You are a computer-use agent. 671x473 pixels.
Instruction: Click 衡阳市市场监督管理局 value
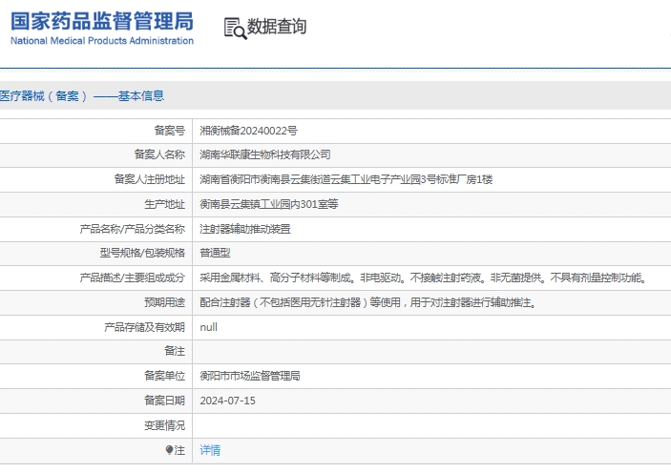(250, 377)
